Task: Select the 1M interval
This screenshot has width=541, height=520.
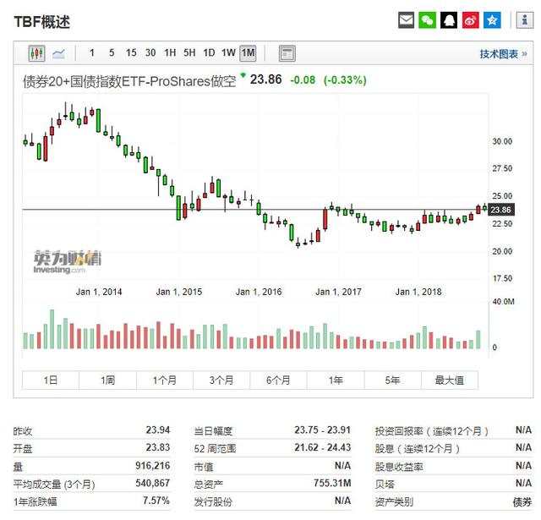Action: pyautogui.click(x=248, y=53)
